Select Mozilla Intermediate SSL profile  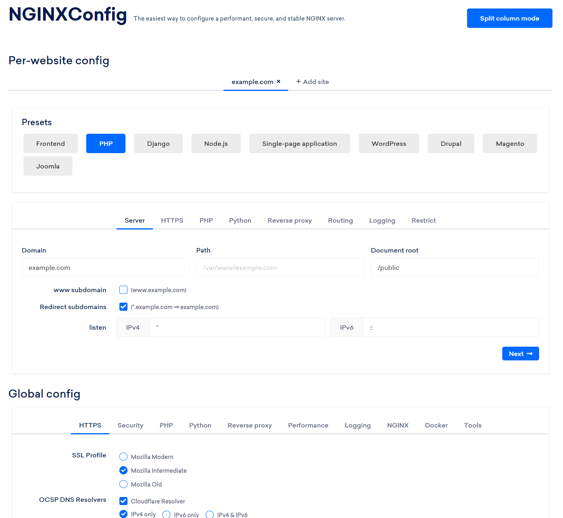pos(123,470)
